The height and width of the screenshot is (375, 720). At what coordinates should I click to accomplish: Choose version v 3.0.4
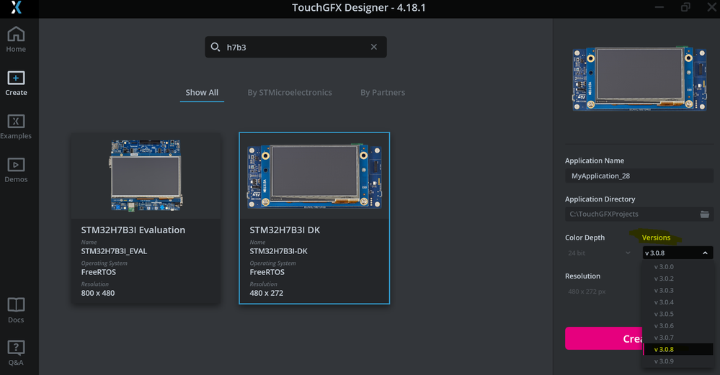[x=677, y=302]
